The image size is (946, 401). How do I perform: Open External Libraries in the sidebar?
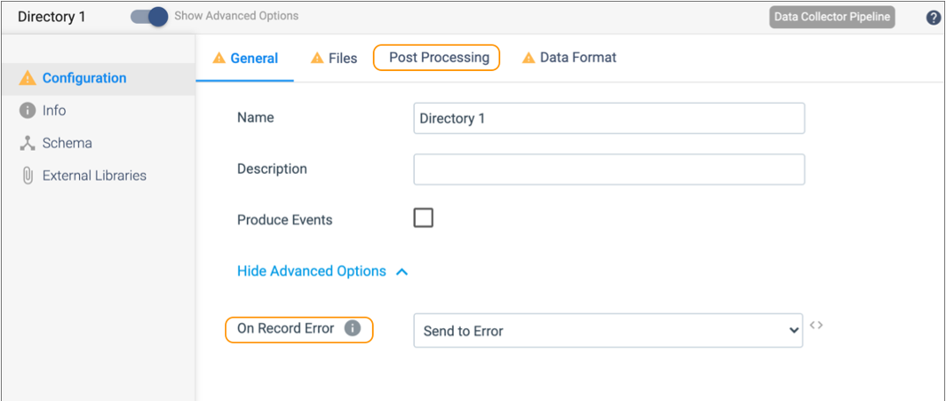[94, 175]
